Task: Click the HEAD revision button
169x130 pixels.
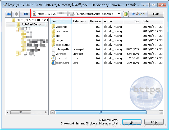Action: coord(156,14)
